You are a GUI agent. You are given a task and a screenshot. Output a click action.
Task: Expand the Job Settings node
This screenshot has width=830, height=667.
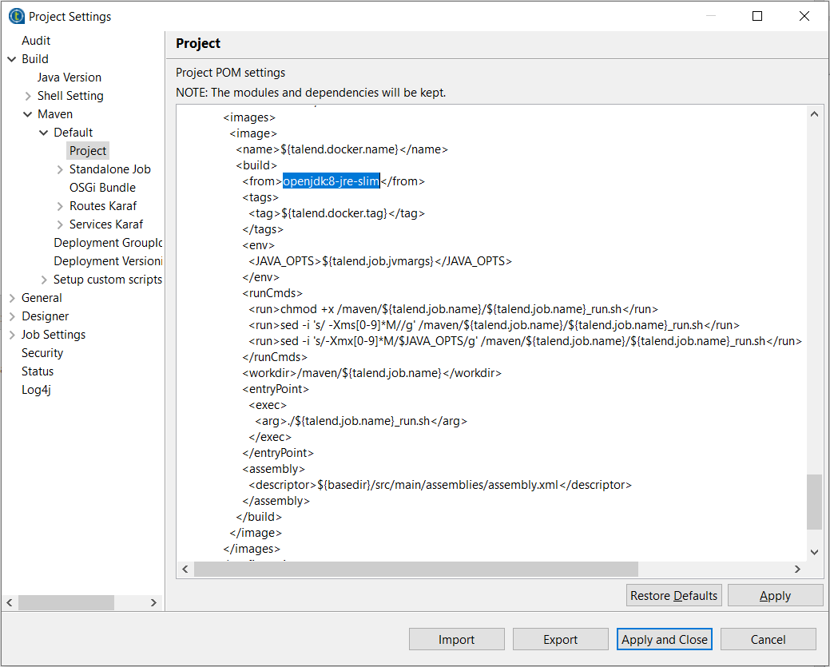(12, 335)
